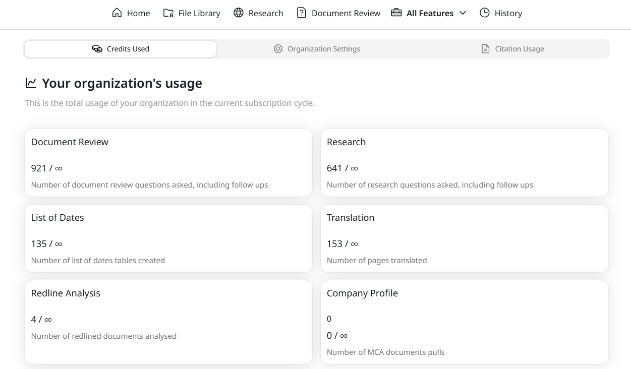This screenshot has height=369, width=631.
Task: Click the File Library folder icon
Action: 168,13
